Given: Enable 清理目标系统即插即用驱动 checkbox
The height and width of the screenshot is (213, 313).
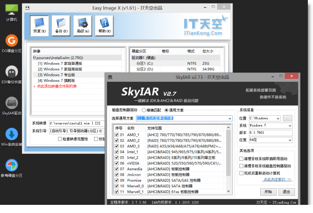Looking at the screenshot, I should 241,159.
